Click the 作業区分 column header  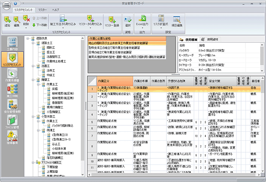coord(105,81)
